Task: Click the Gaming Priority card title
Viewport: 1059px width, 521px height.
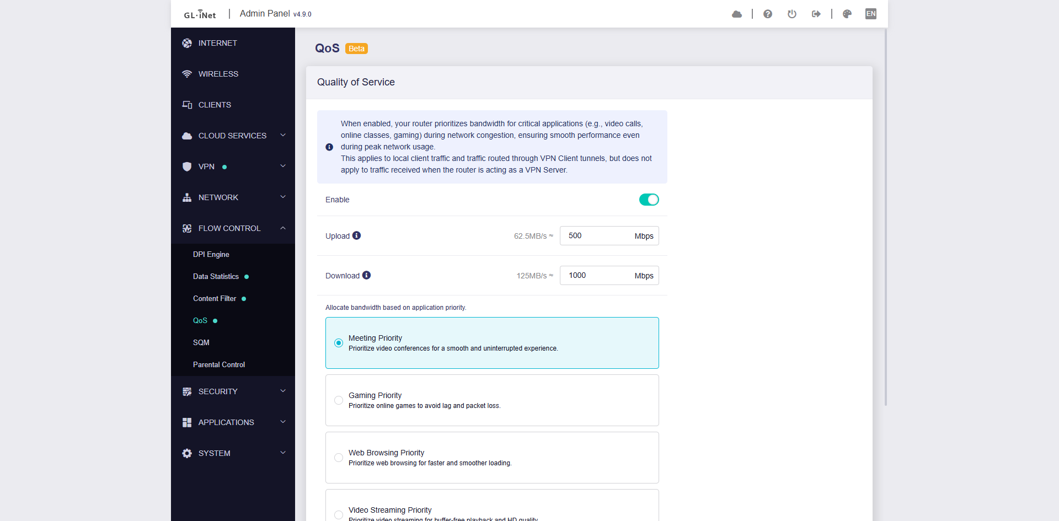Action: click(375, 395)
